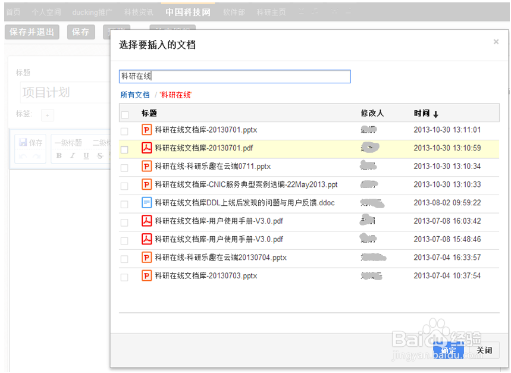Click the document icon of the .ddoc file
The width and height of the screenshot is (511, 373).
[x=146, y=203]
